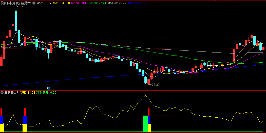Select the MA20: 29.11 label

point(80,3)
